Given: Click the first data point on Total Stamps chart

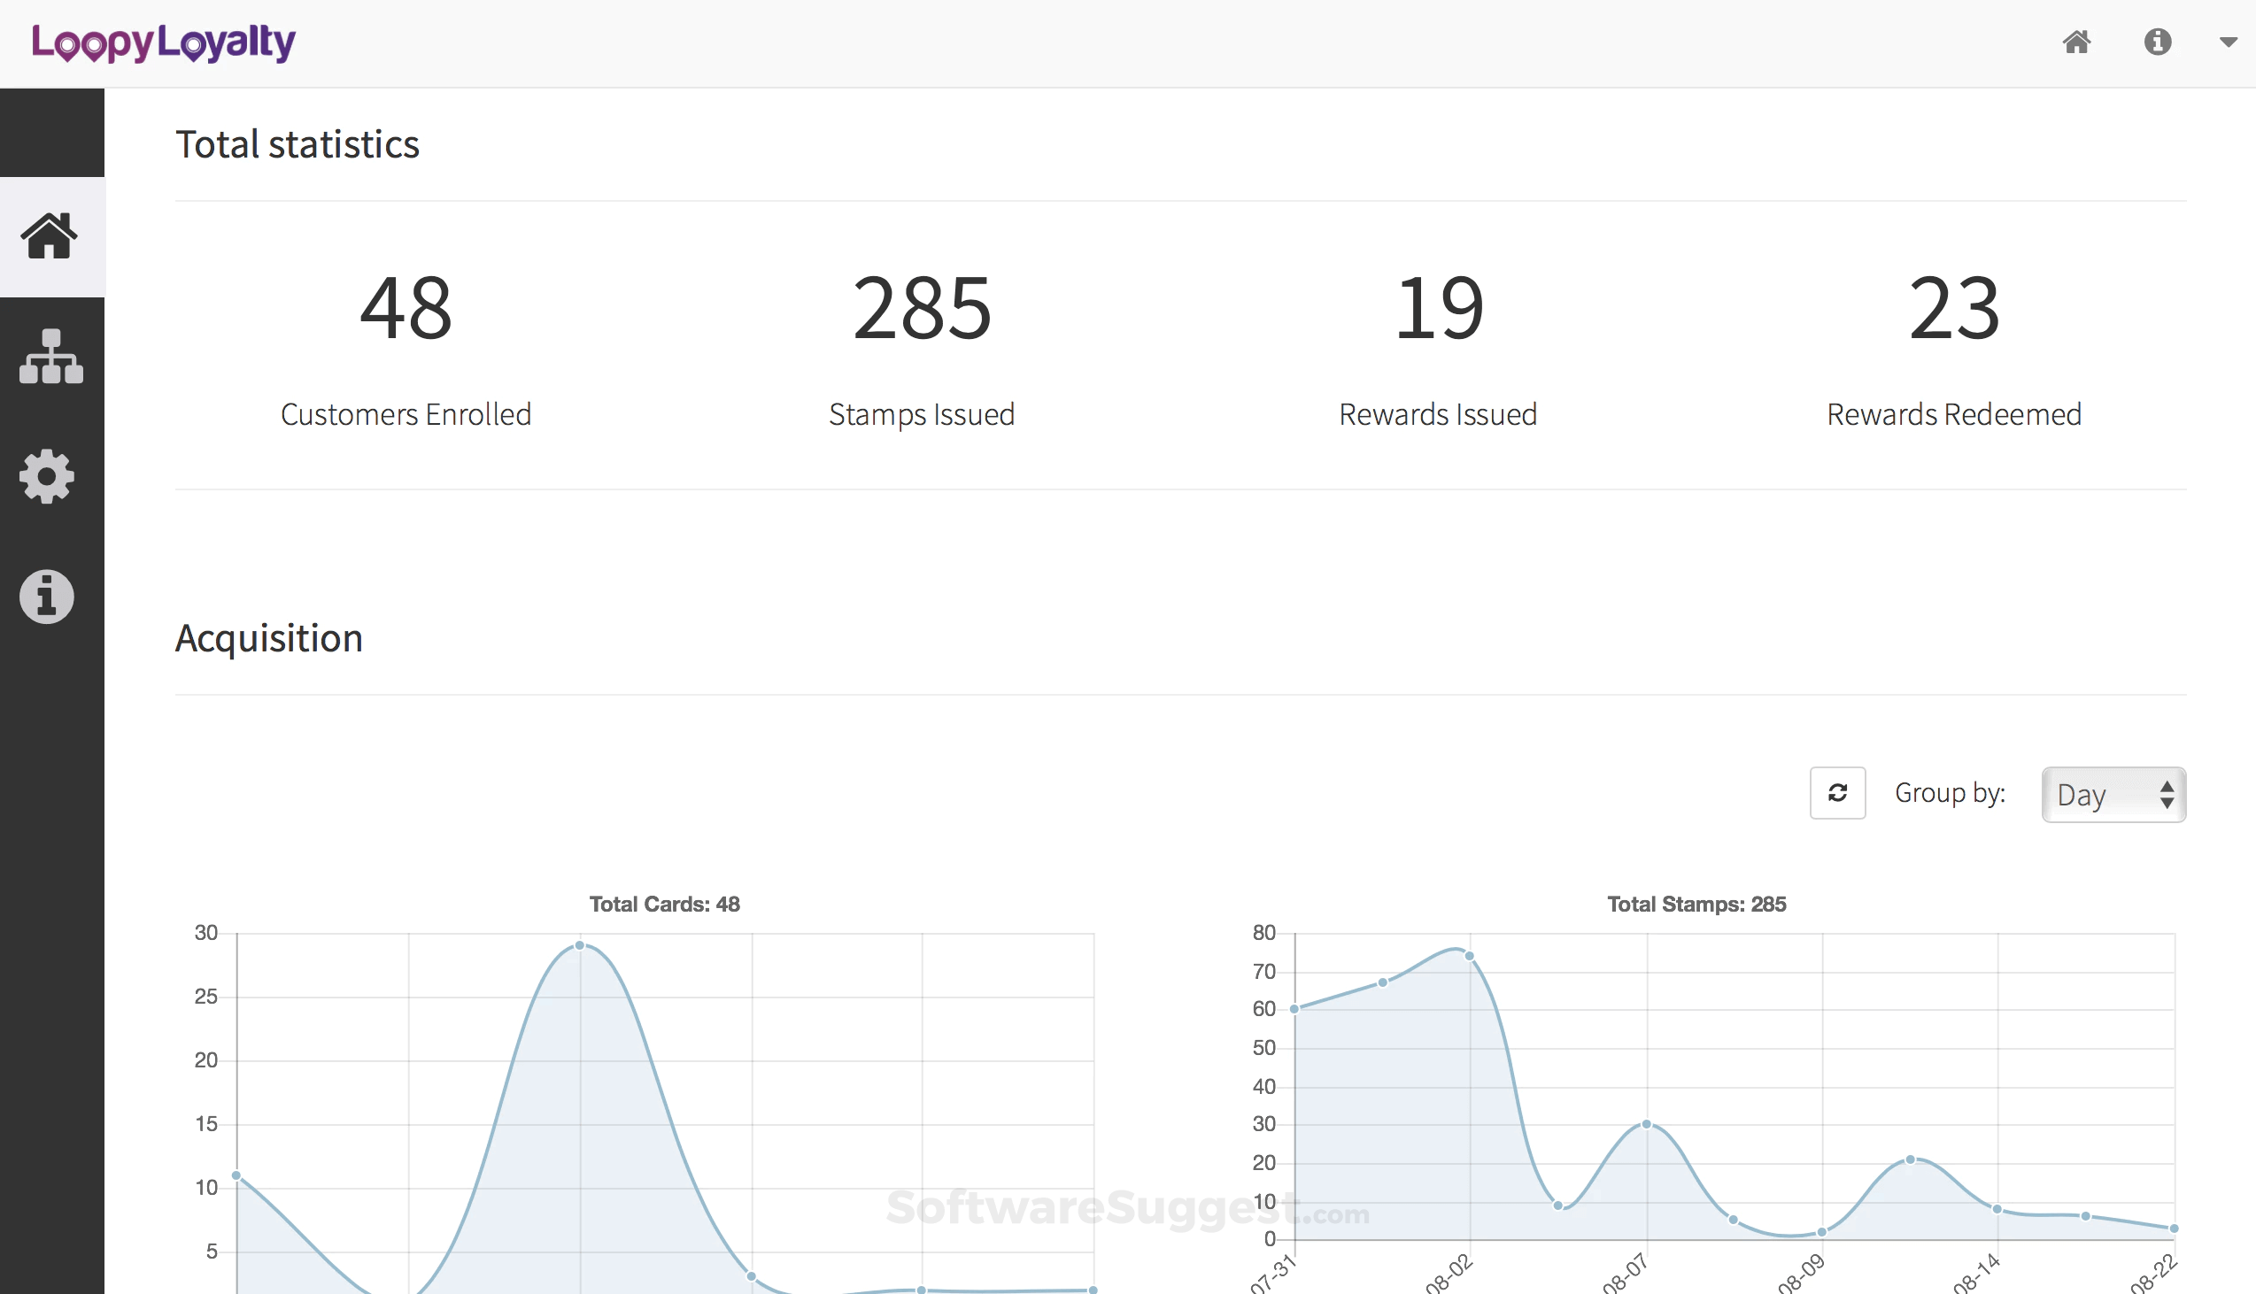Looking at the screenshot, I should coord(1295,1009).
